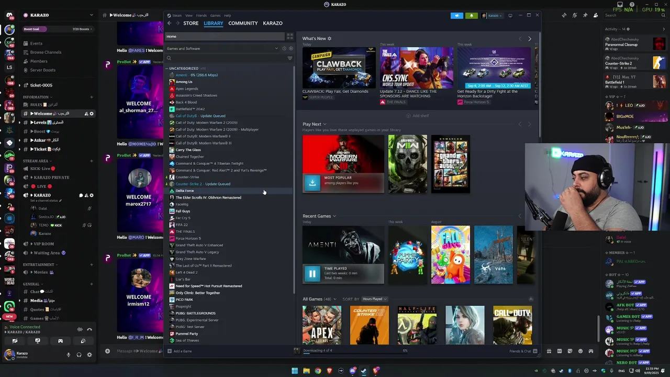
Task: Open File Explorer from the taskbar
Action: 306,371
